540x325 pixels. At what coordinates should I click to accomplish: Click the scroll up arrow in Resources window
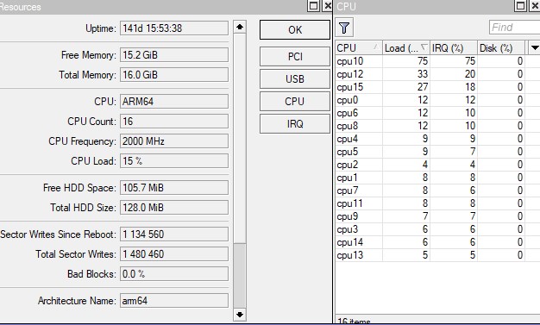[240, 27]
